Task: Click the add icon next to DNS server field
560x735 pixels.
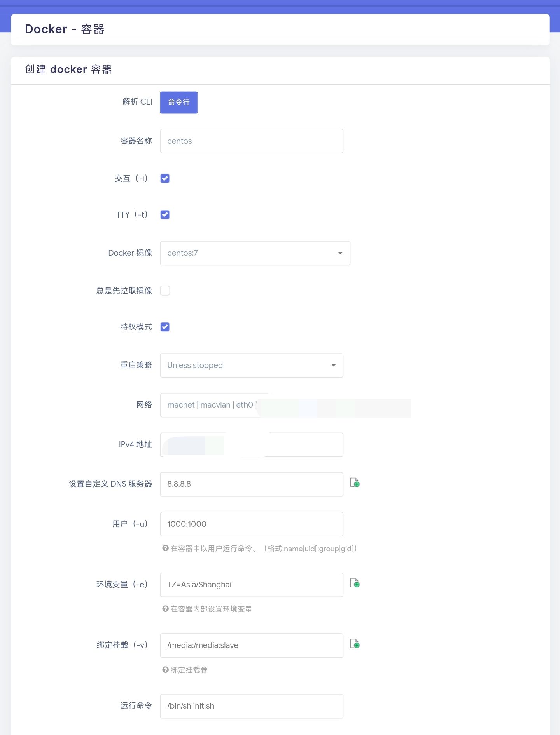Action: click(355, 483)
